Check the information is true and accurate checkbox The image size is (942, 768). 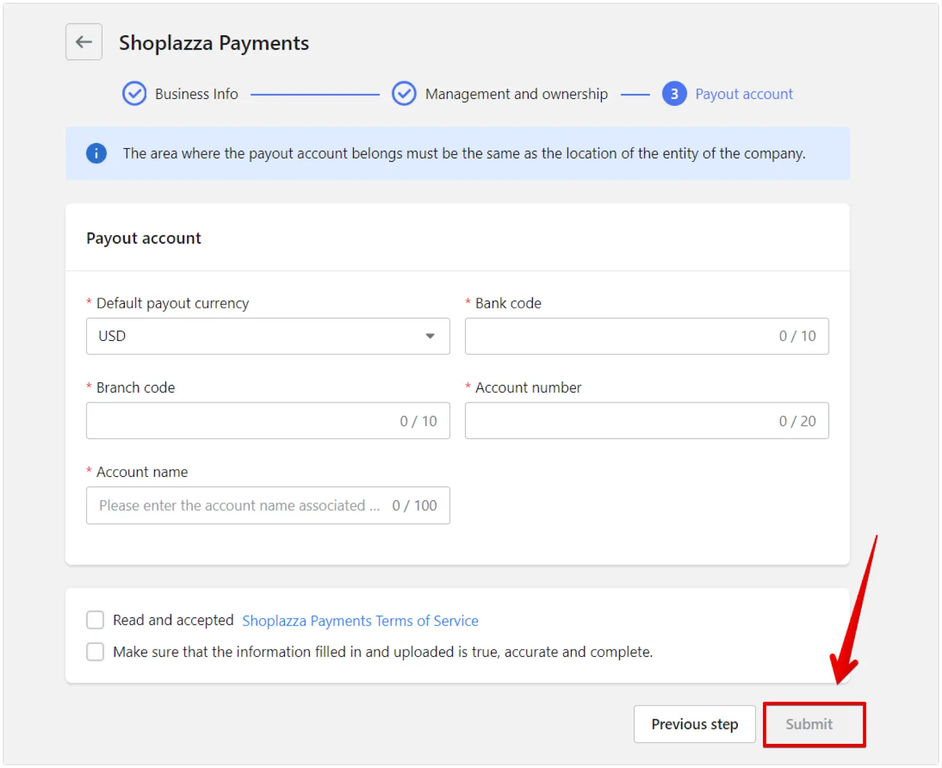coord(95,651)
